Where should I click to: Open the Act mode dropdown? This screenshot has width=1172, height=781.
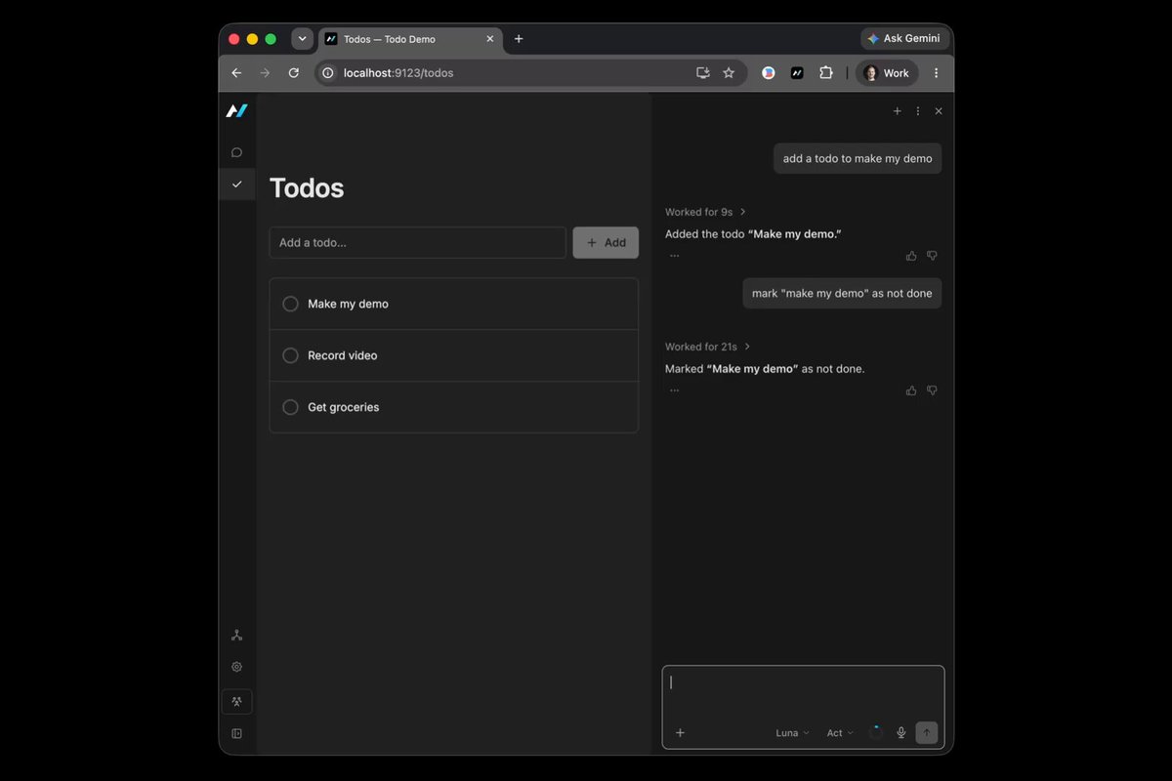tap(840, 733)
